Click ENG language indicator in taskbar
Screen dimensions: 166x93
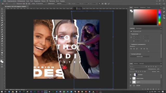[155, 92]
